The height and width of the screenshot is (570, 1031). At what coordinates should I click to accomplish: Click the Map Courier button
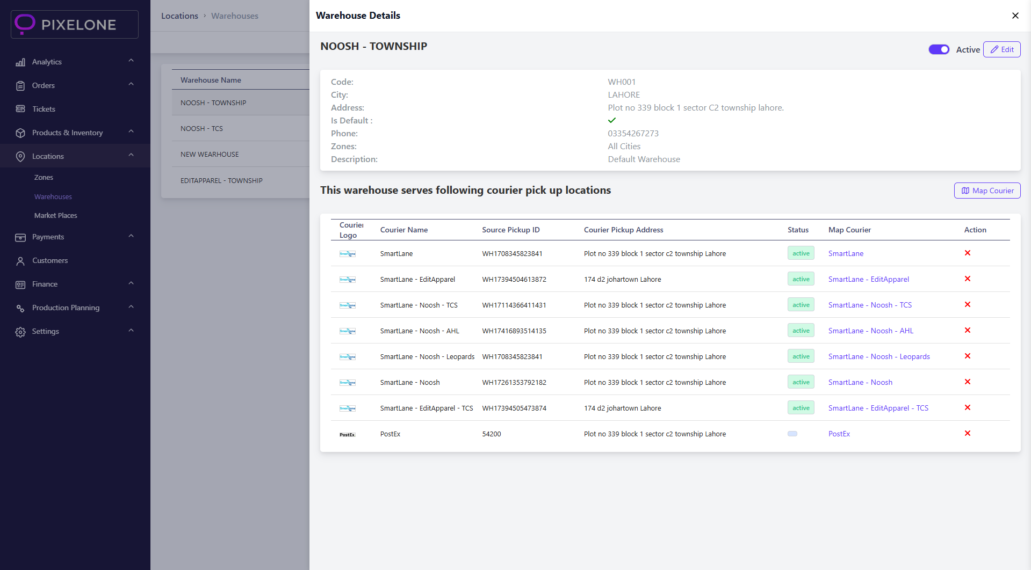click(x=987, y=191)
